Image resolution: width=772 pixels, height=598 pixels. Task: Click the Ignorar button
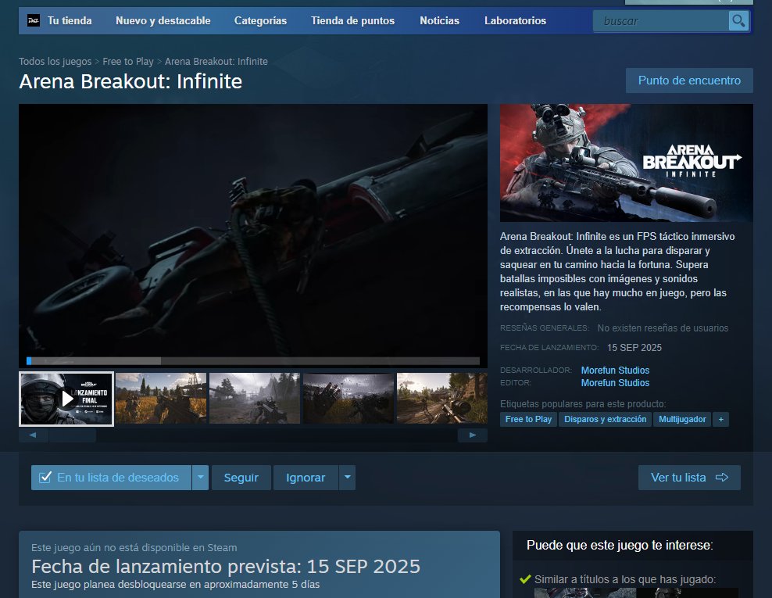[306, 478]
